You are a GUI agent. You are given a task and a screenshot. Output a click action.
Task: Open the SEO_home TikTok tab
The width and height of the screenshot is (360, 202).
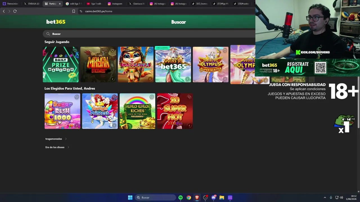pos(200,4)
